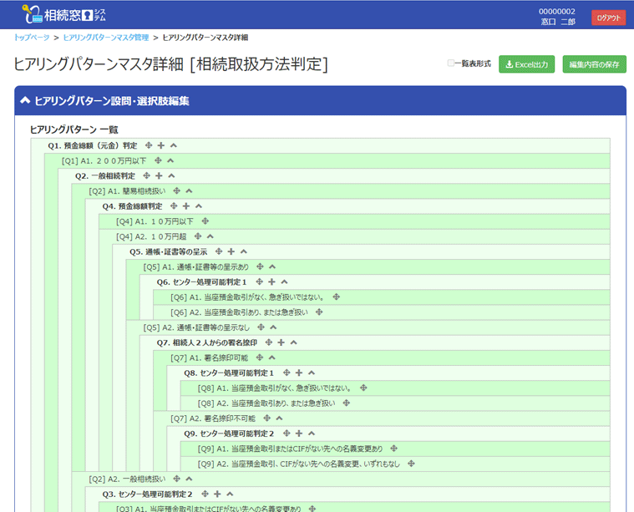Enable the 一覧表形式 checkbox
634x512 pixels.
click(x=451, y=63)
